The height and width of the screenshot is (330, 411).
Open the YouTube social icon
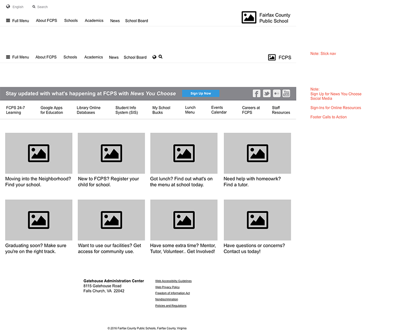click(286, 93)
